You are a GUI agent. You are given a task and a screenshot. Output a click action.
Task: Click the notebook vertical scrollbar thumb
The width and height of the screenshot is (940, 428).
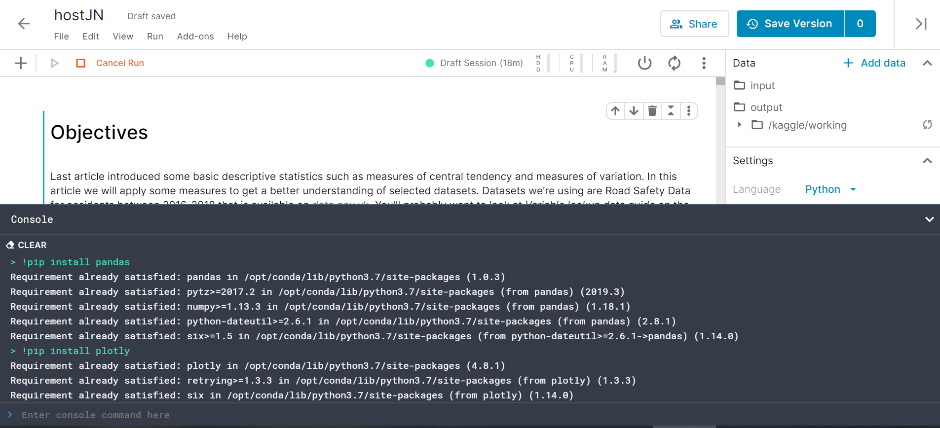[x=720, y=81]
